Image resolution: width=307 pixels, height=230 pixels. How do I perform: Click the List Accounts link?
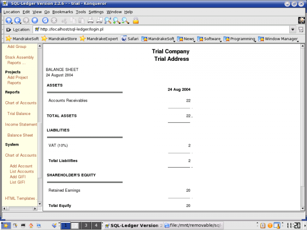point(22,172)
